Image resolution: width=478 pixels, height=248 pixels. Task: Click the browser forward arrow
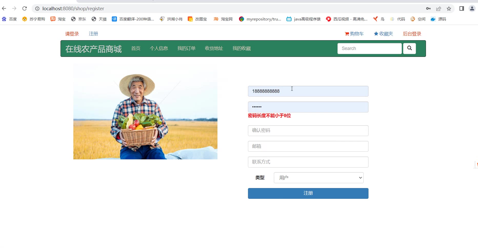click(14, 8)
